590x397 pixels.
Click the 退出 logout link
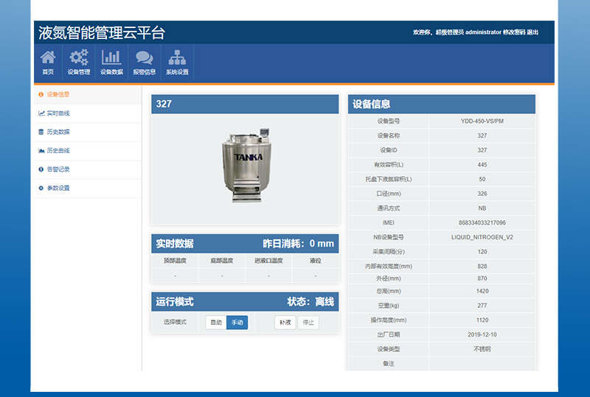pyautogui.click(x=533, y=32)
